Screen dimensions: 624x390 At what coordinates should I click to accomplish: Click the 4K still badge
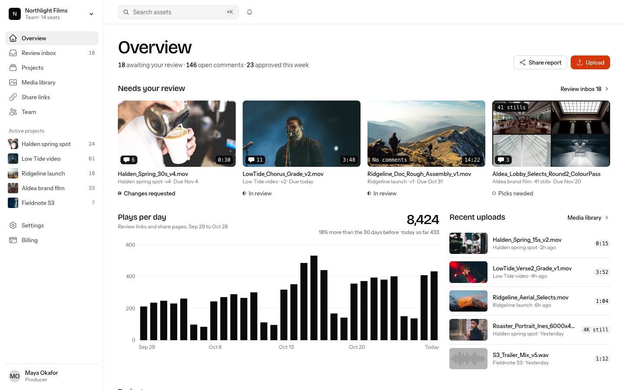(596, 330)
